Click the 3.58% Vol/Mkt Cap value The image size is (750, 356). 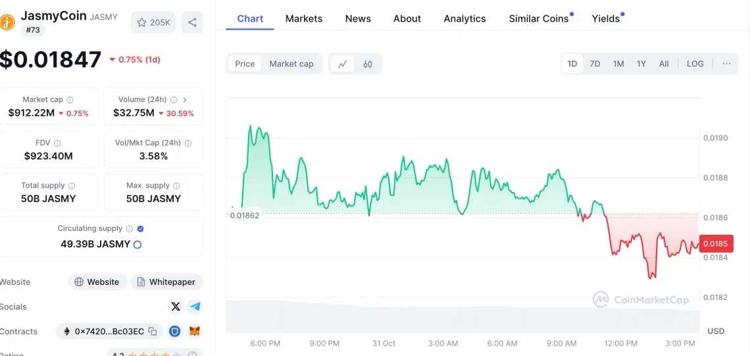(x=153, y=156)
